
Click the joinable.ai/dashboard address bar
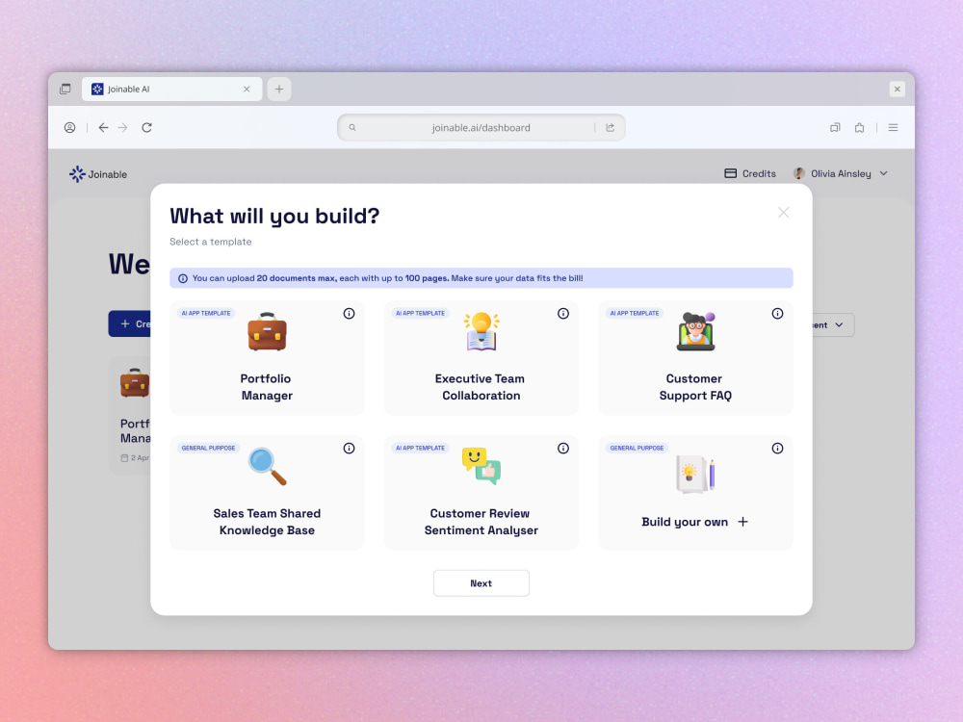click(481, 128)
